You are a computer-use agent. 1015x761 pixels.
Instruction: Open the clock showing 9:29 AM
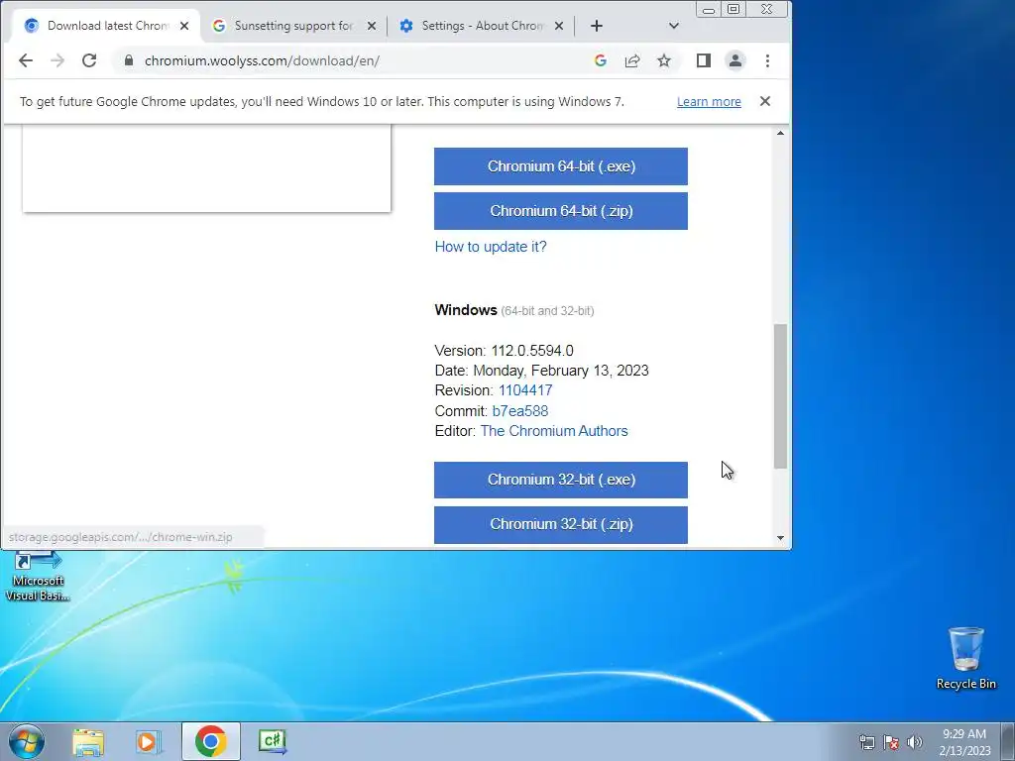click(964, 742)
